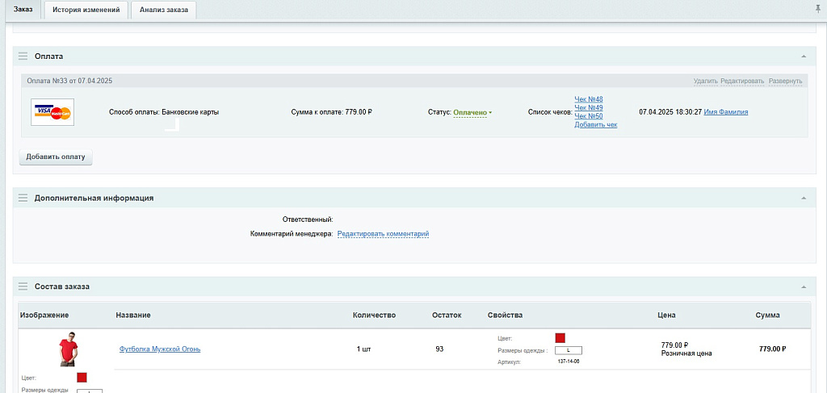Image resolution: width=827 pixels, height=393 pixels.
Task: Click the red color swatch in Свойства column
Action: coord(560,338)
